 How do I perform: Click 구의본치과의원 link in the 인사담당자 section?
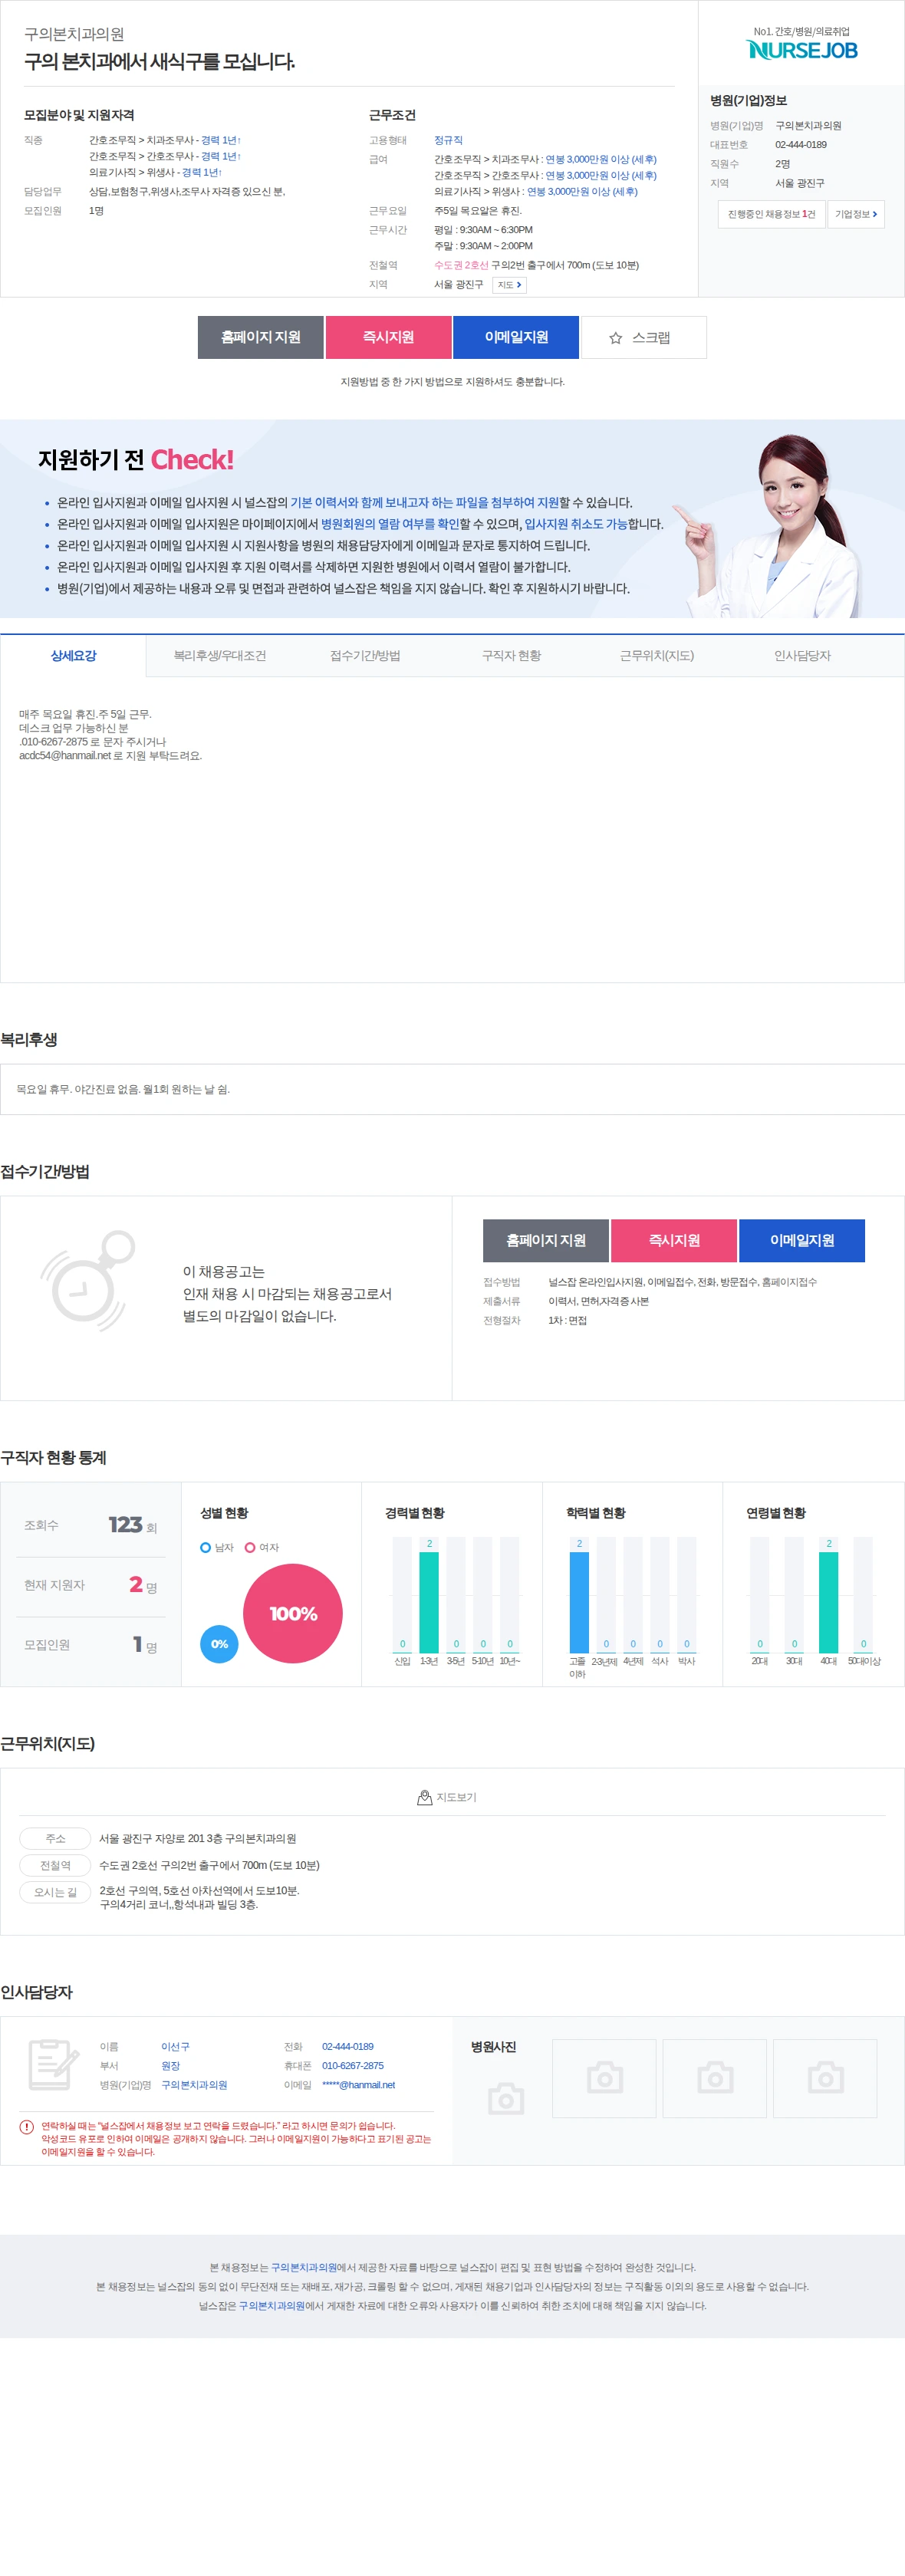[194, 2085]
